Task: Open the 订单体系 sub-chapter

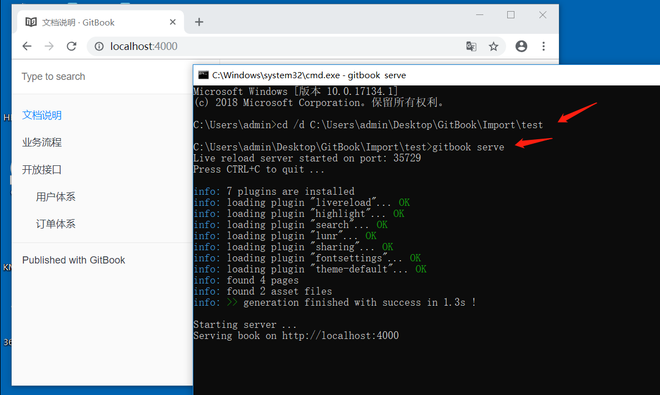Action: pyautogui.click(x=56, y=224)
